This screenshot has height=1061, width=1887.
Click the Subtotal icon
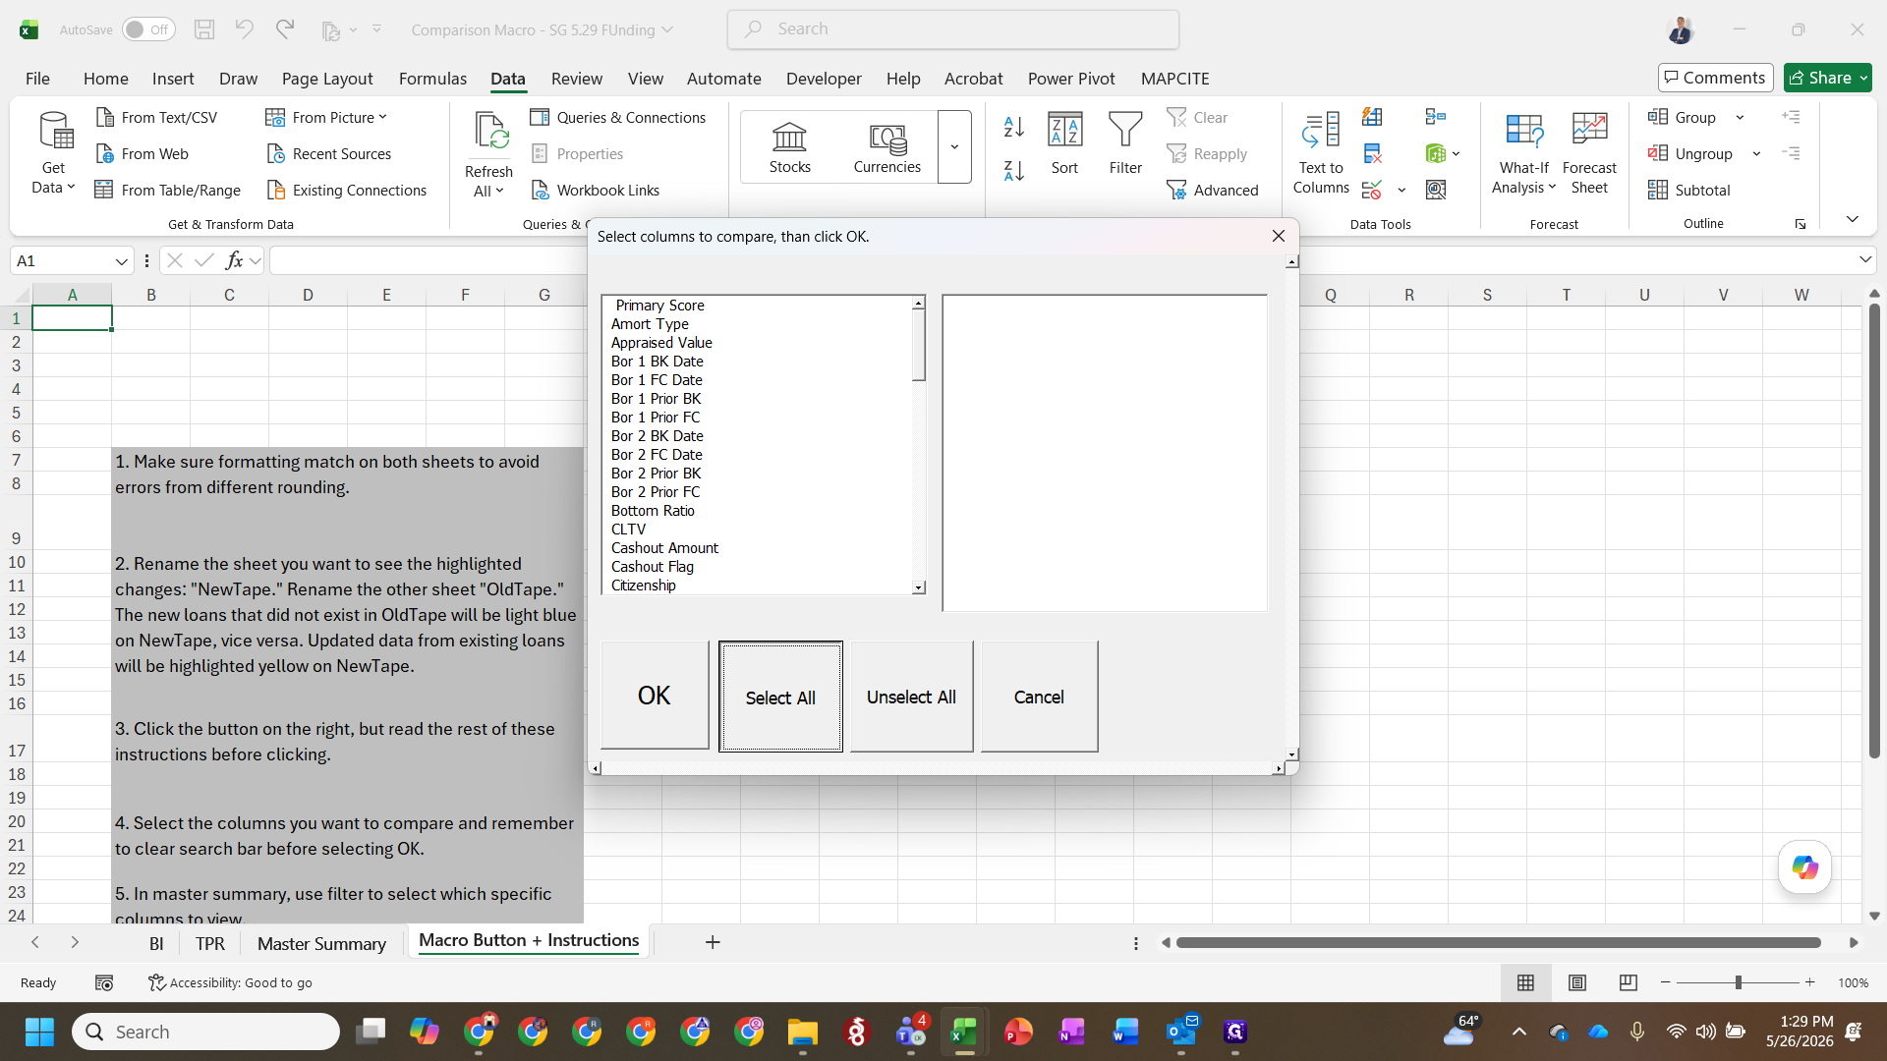click(1658, 190)
